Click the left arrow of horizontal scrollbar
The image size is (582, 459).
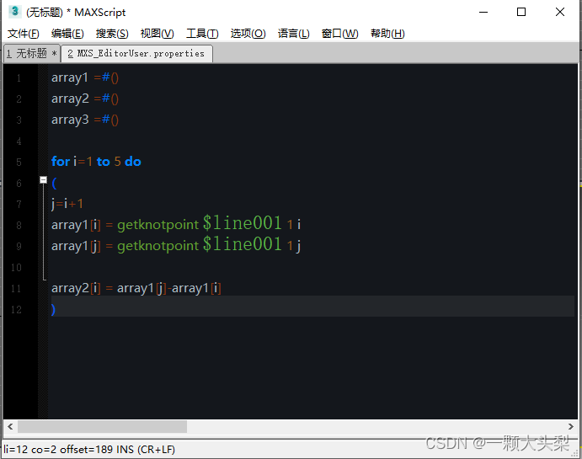click(10, 427)
